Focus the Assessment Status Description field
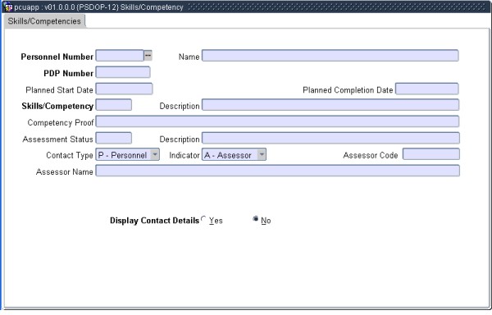This screenshot has width=492, height=315. coord(330,138)
